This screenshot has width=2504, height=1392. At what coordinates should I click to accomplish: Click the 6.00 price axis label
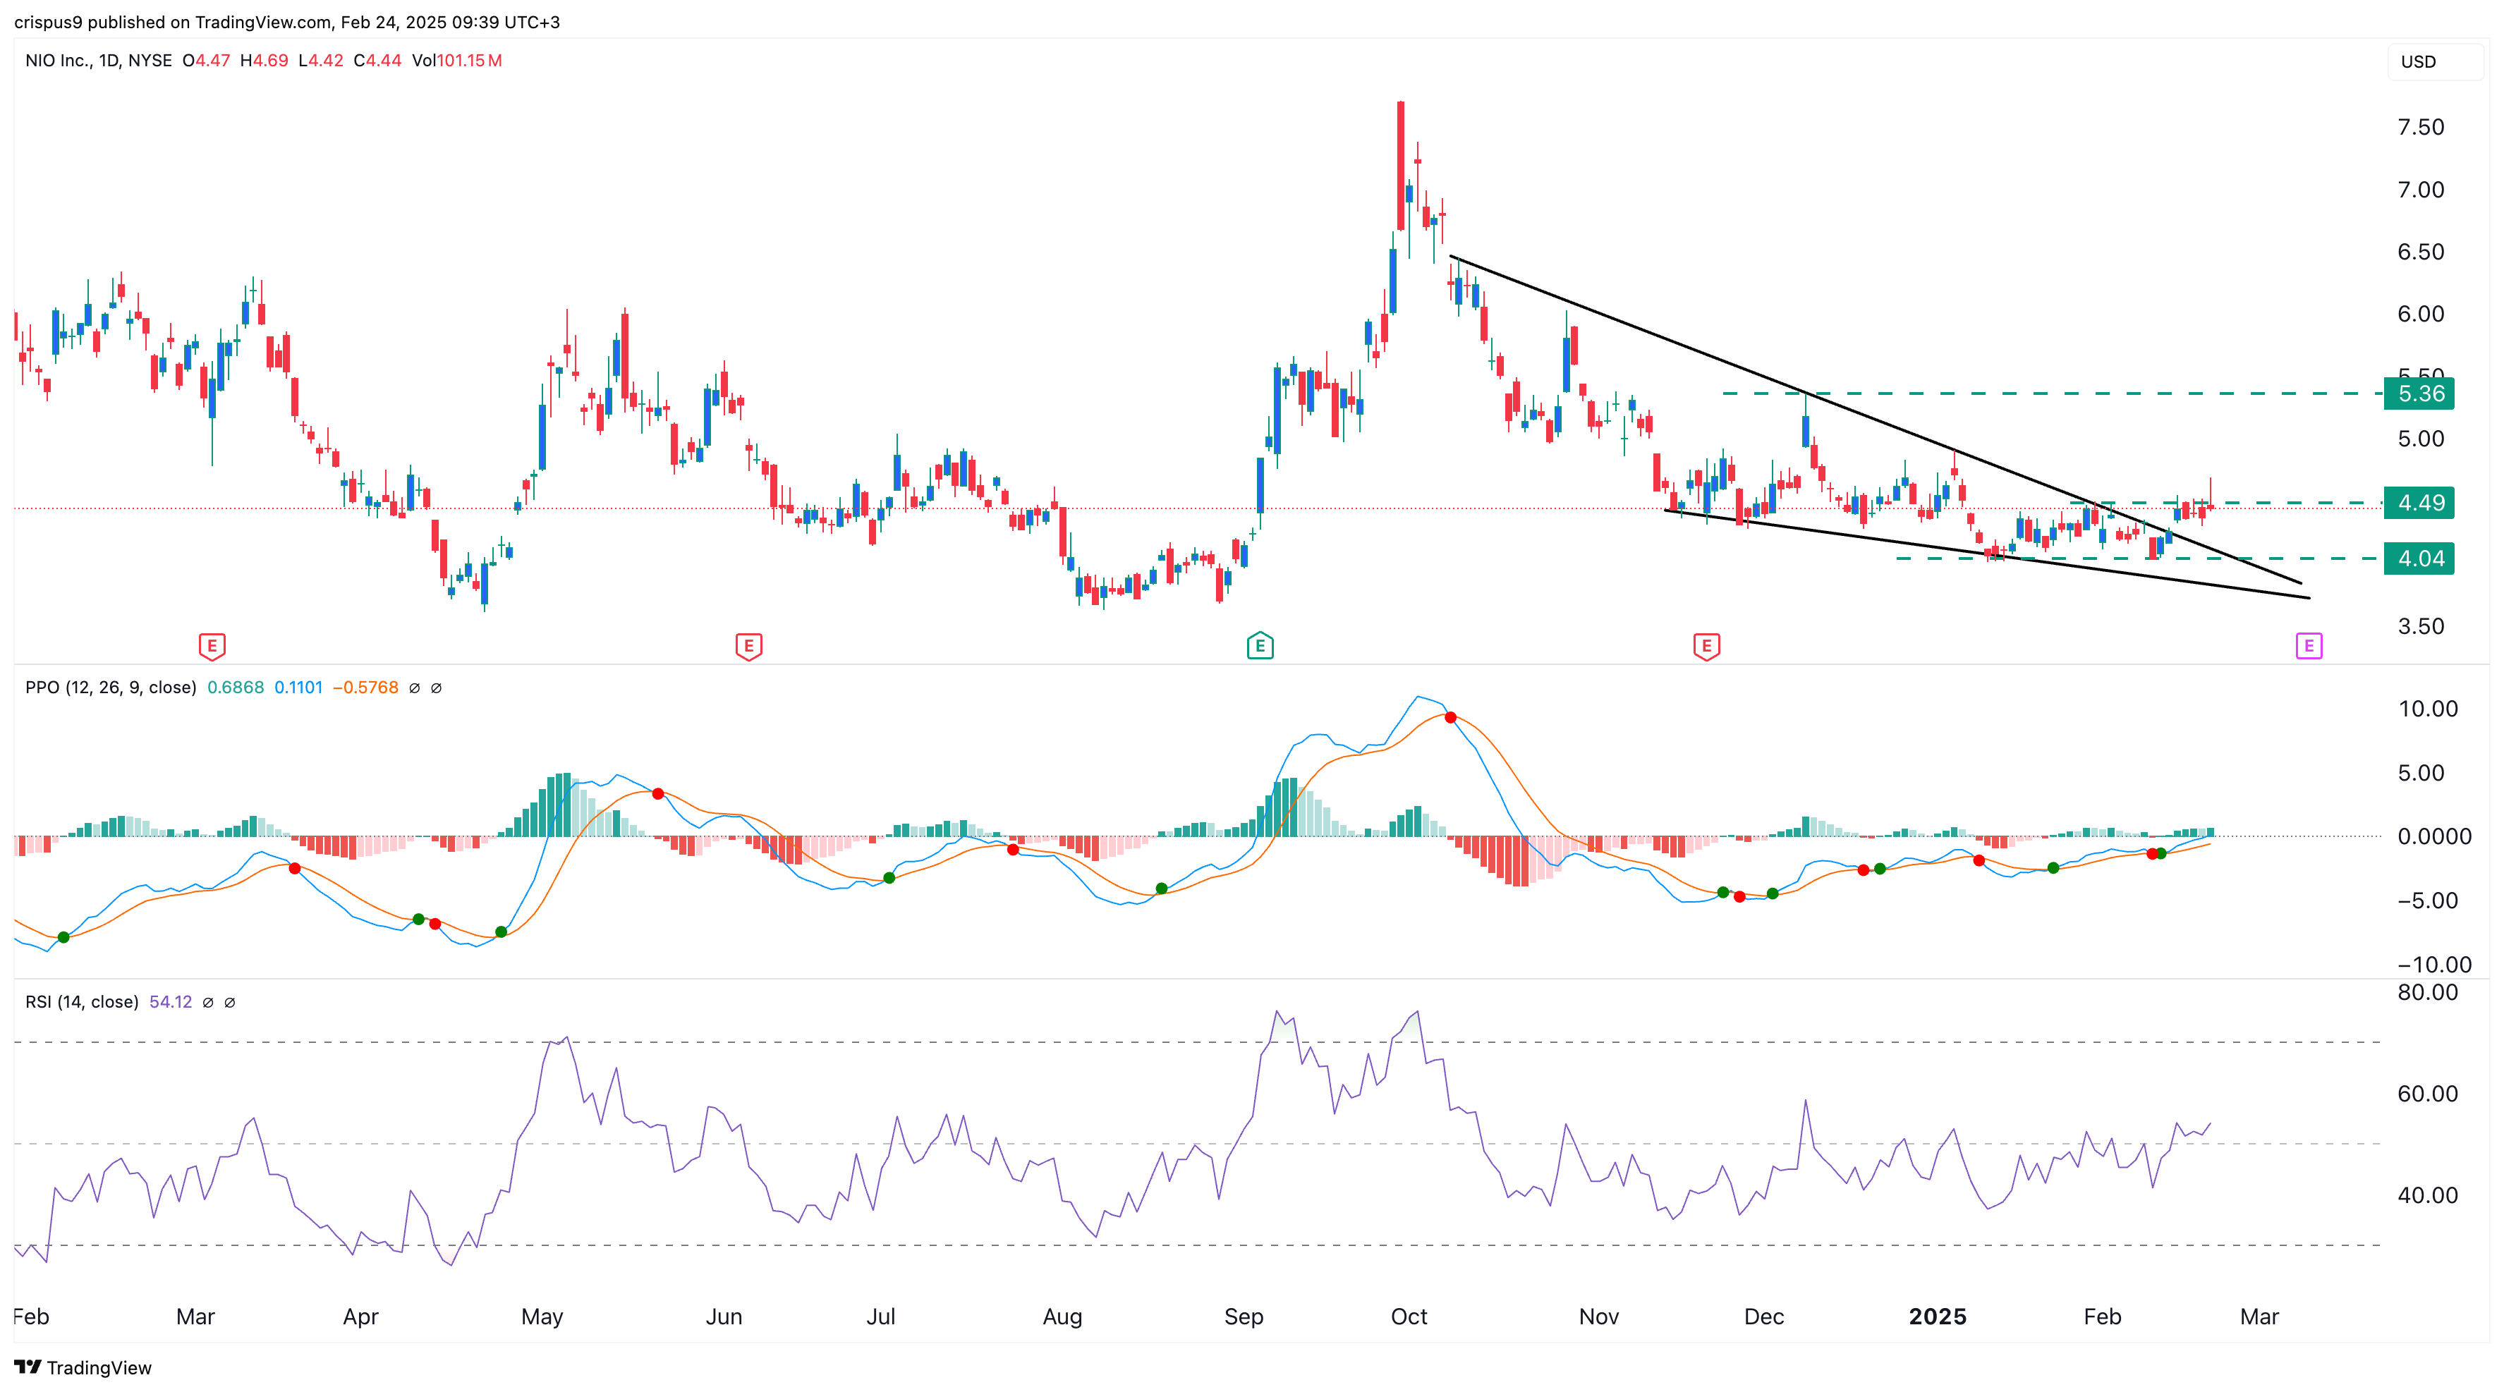[x=2420, y=314]
